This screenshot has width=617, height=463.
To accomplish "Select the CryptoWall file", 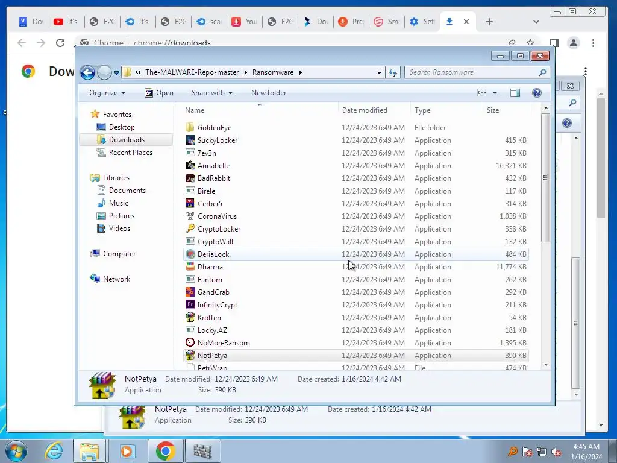I will [x=215, y=241].
